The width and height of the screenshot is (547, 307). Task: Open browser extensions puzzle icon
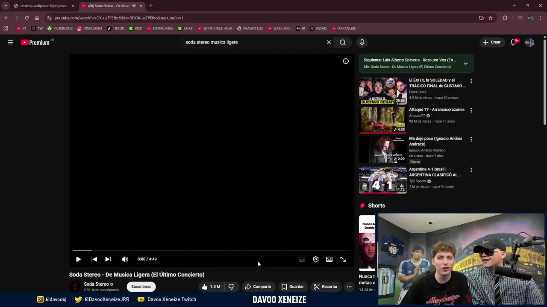pos(505,18)
